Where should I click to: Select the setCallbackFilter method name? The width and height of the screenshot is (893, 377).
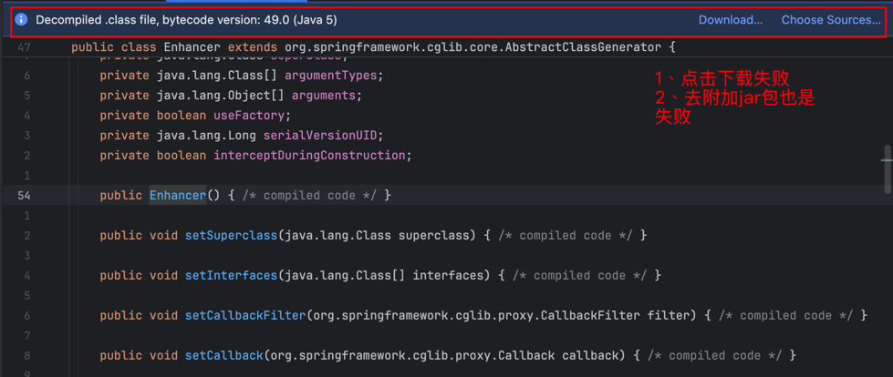(x=244, y=315)
